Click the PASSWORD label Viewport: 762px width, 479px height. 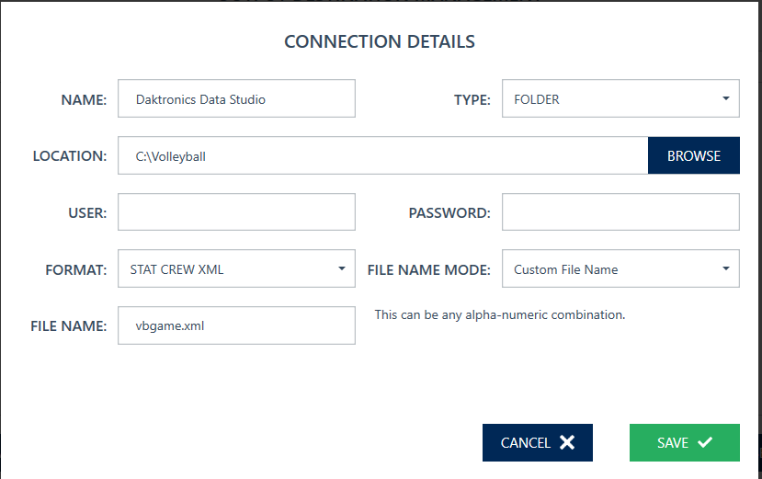coord(449,213)
